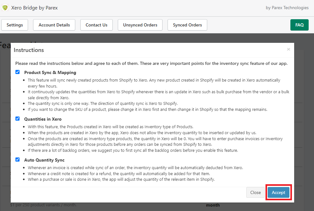The image size is (314, 211).
Task: Toggle the Quantities in Xero checkbox
Action: (x=18, y=119)
